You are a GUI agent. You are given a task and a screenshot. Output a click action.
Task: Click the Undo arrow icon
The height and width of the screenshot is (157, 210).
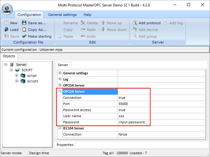[x=83, y=36]
